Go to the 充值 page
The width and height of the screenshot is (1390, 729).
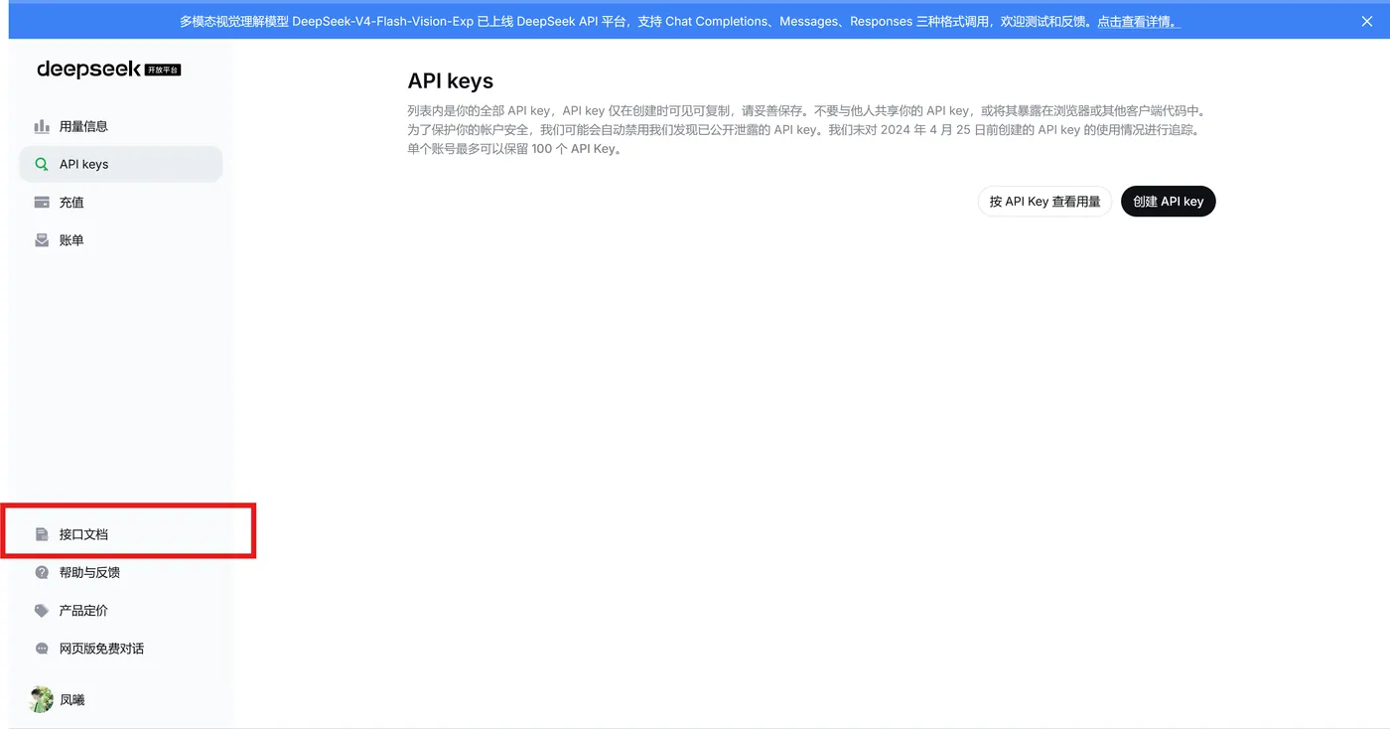[x=120, y=202]
